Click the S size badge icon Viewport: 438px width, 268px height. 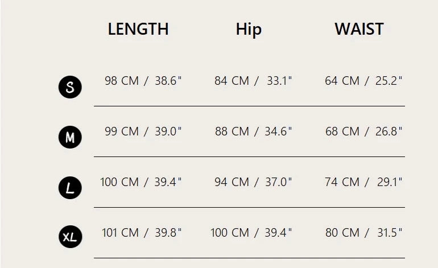pyautogui.click(x=70, y=87)
